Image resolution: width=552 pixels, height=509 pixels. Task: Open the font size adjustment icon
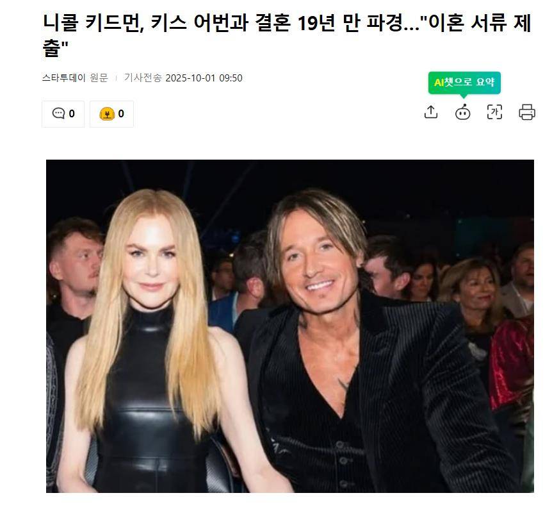[494, 112]
